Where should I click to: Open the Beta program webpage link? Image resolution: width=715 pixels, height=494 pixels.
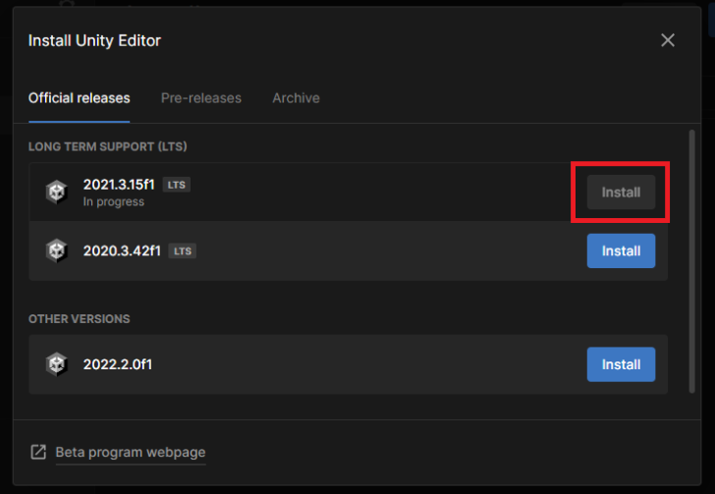pyautogui.click(x=131, y=452)
